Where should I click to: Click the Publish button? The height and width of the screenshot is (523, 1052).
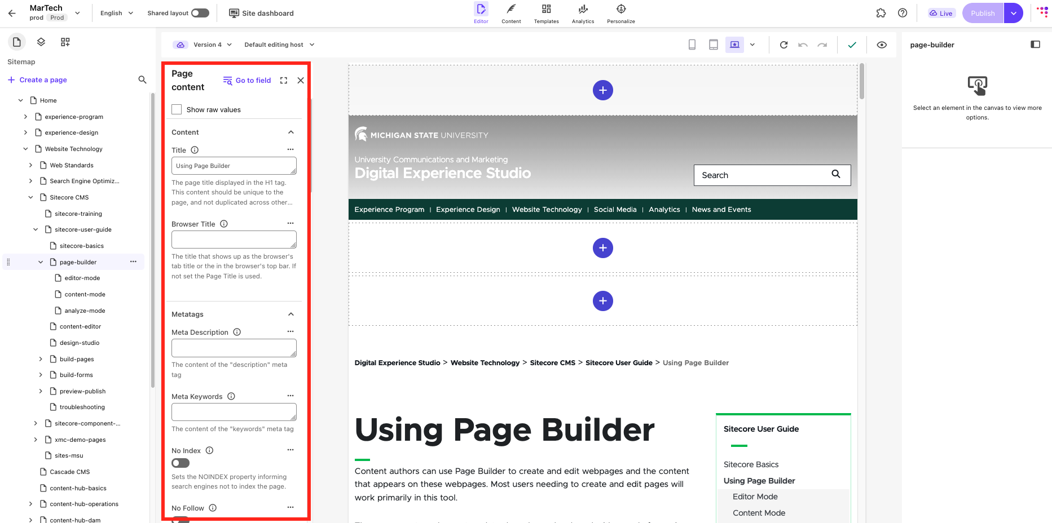983,13
